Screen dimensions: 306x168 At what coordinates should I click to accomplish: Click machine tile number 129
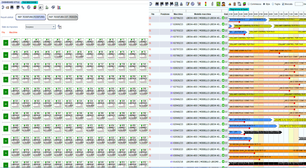point(15,67)
